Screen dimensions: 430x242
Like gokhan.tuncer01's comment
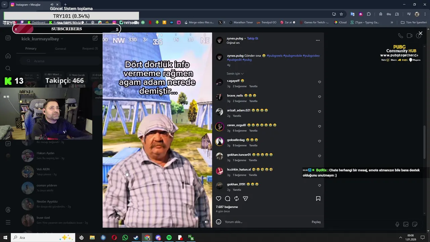coord(319,156)
